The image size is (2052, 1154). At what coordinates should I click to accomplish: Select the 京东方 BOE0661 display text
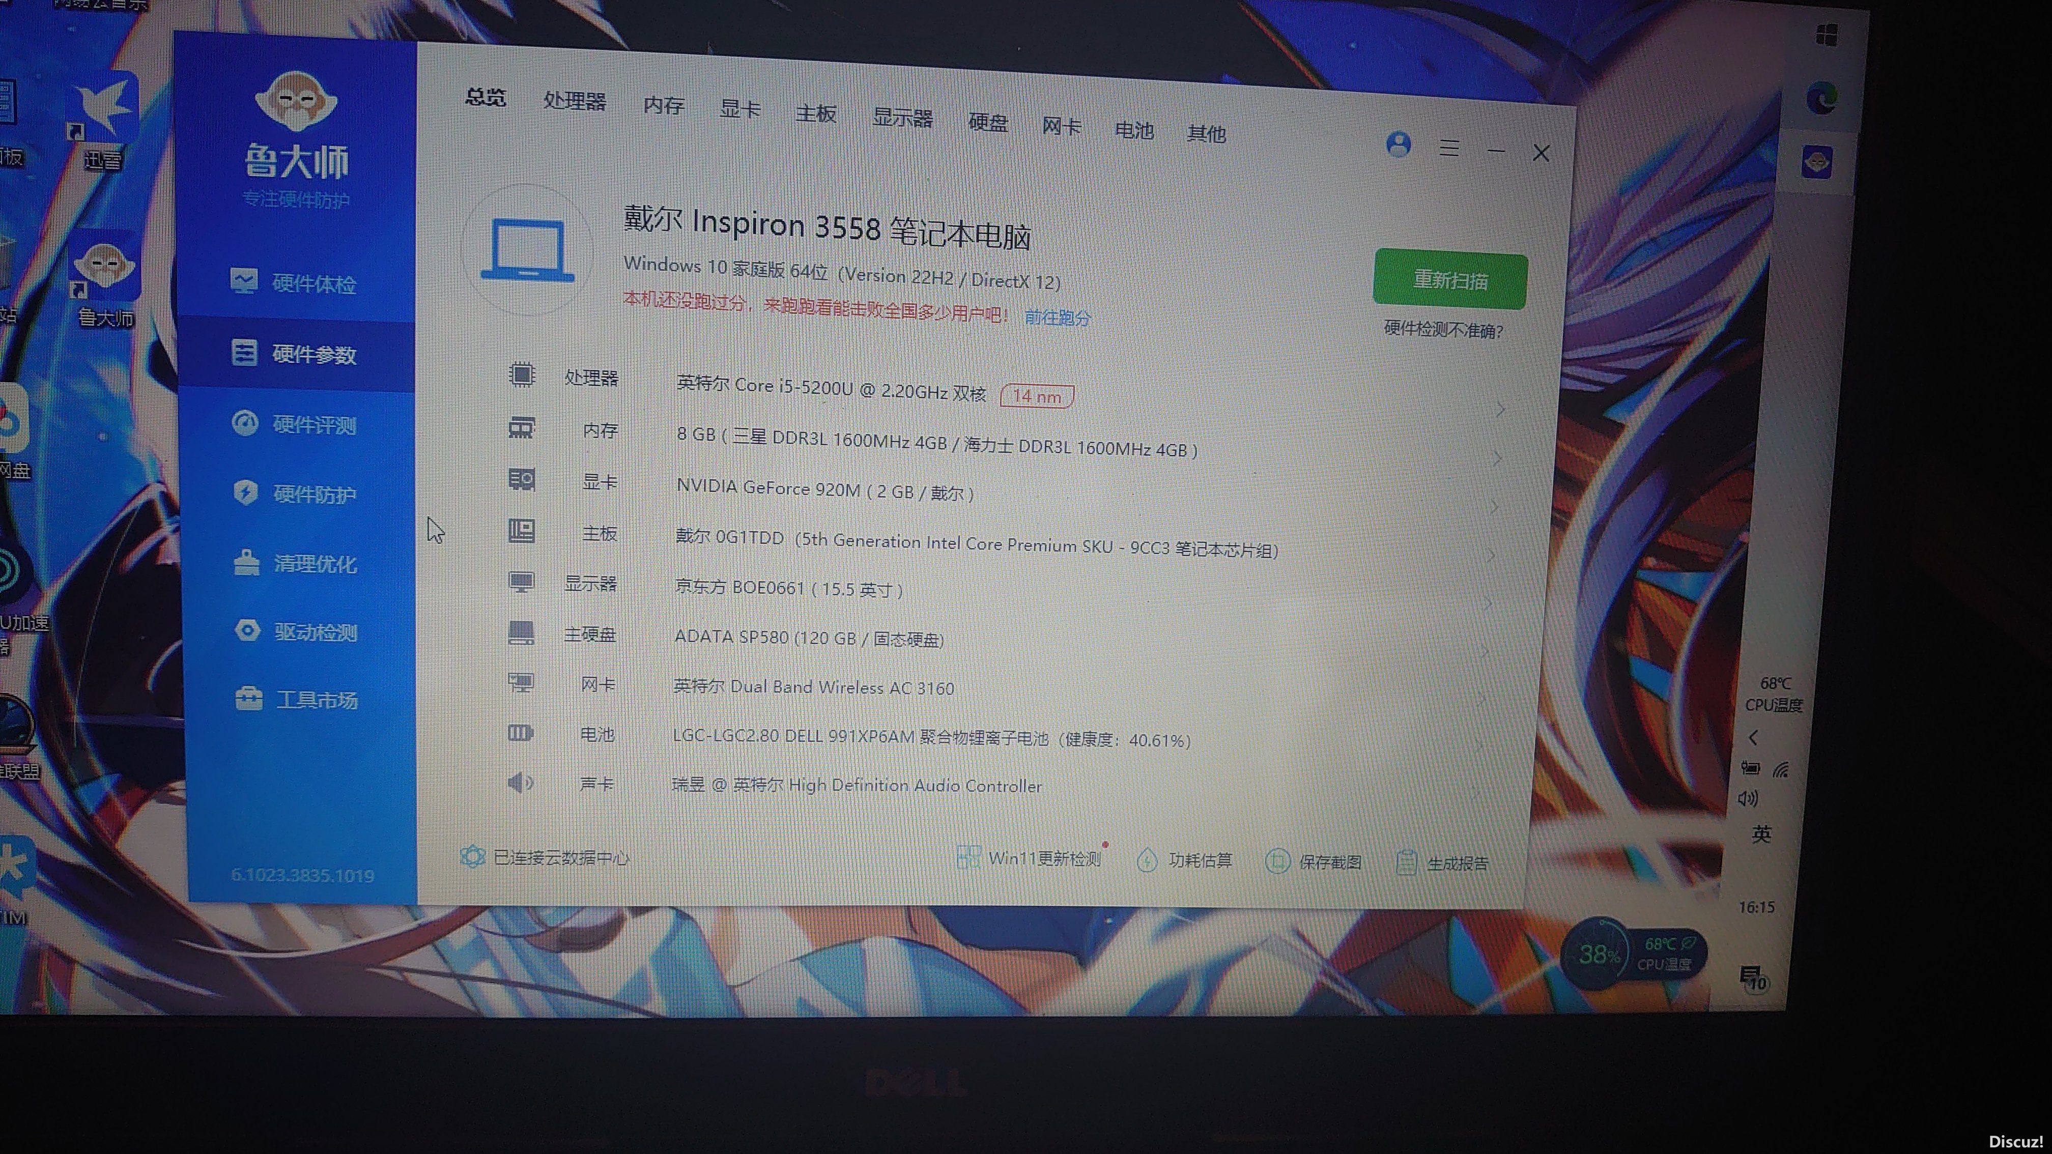(789, 589)
